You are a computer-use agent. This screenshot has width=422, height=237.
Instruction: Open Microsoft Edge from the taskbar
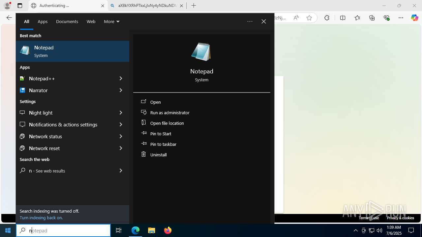tap(136, 230)
